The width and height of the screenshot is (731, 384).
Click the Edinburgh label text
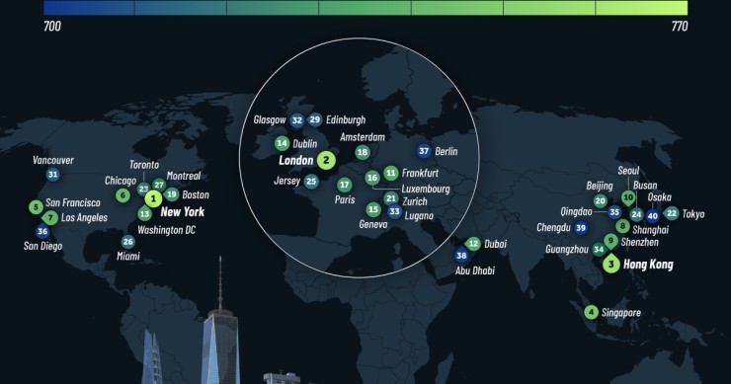click(x=346, y=119)
